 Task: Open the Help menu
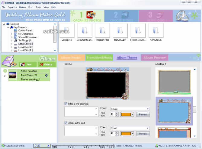[53, 7]
